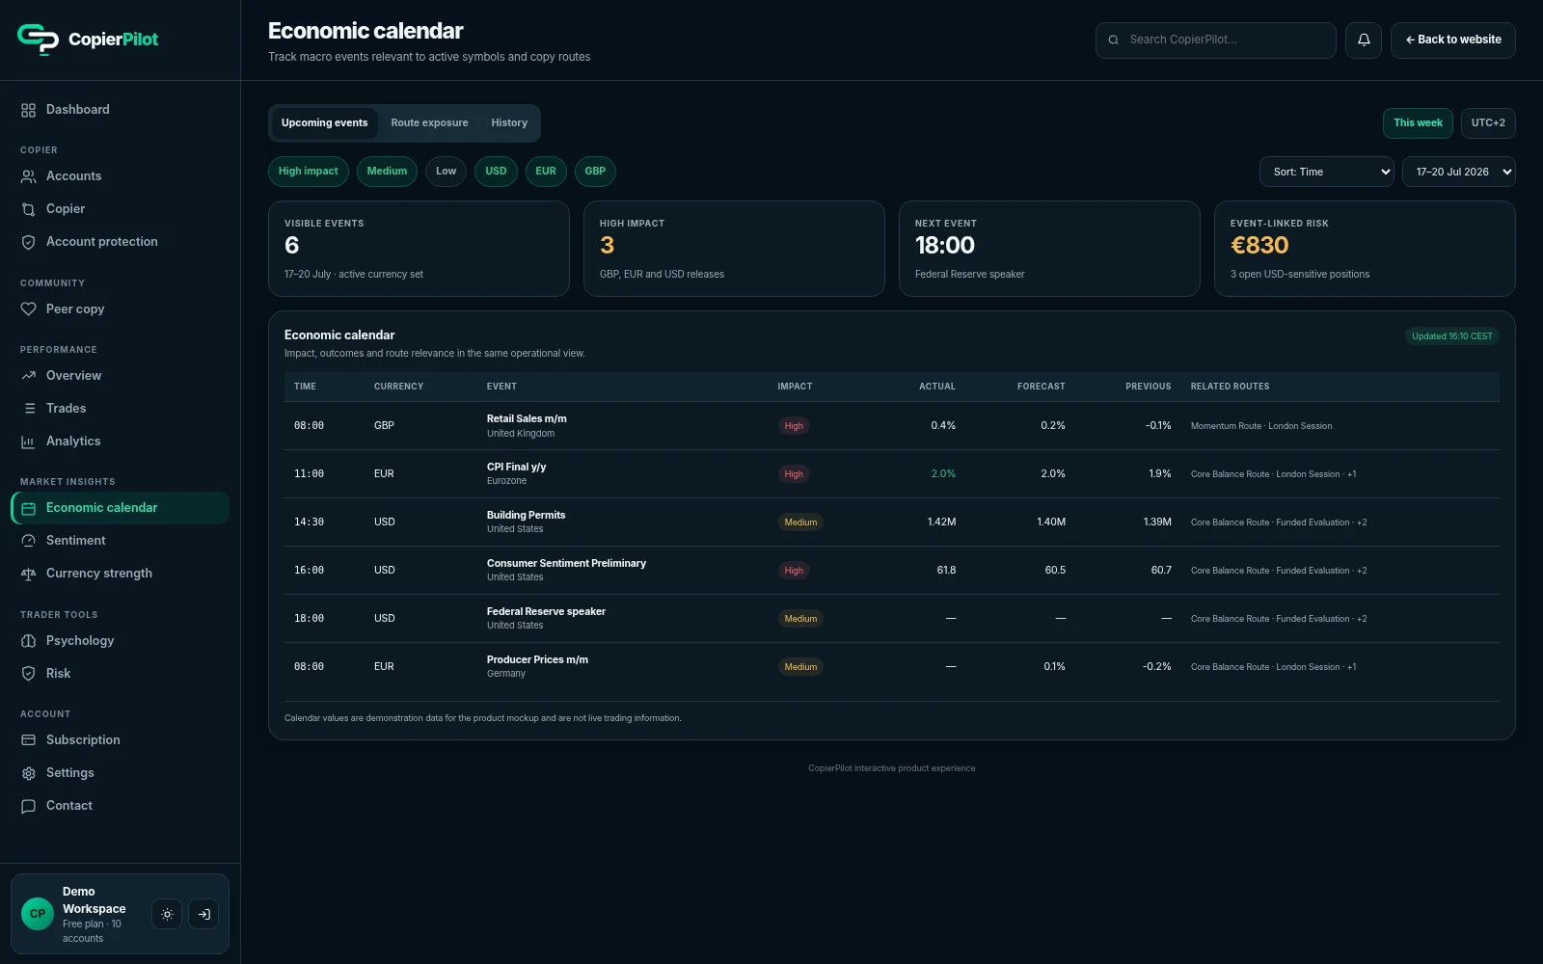Toggle the UTC+2 timezone button
Viewport: 1543px width, 964px height.
(x=1488, y=123)
